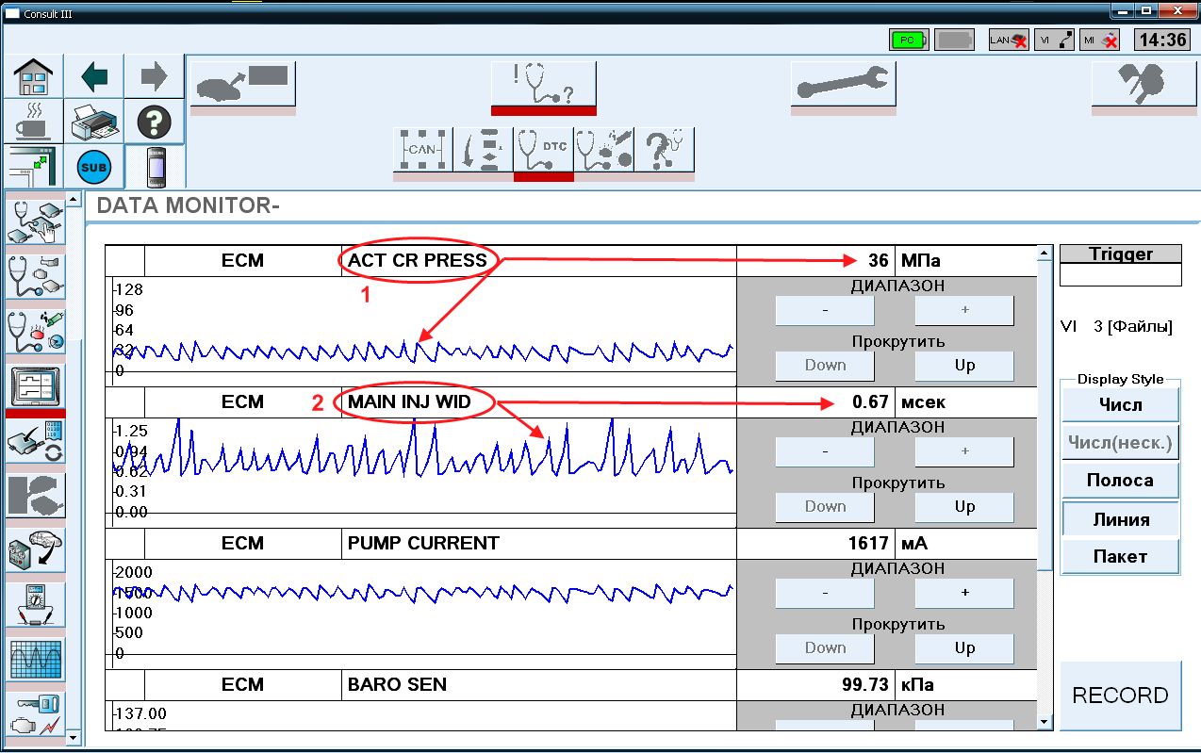The width and height of the screenshot is (1201, 753).
Task: Select the DTC stethoscope toolbar icon
Action: pos(543,151)
